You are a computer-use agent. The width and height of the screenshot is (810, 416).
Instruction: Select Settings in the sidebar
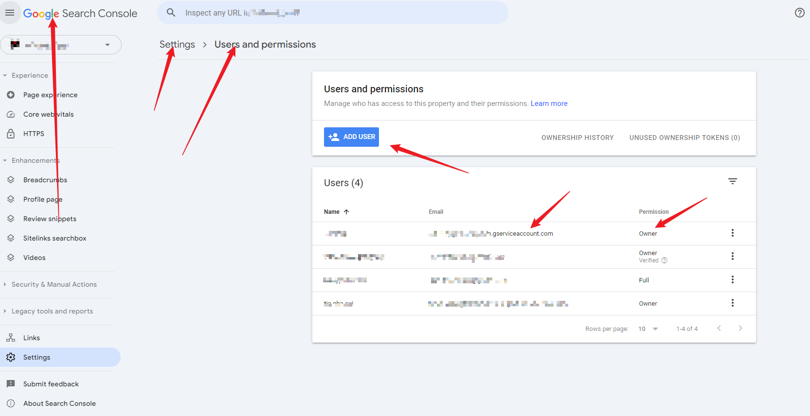pyautogui.click(x=60, y=357)
